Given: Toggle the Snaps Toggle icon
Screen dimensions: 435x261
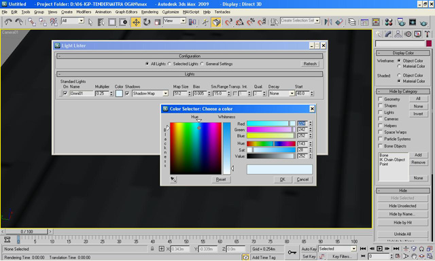Looking at the screenshot, I should [x=228, y=22].
